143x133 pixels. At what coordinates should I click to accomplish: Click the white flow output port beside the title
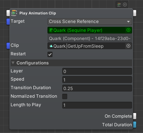[x=135, y=13]
